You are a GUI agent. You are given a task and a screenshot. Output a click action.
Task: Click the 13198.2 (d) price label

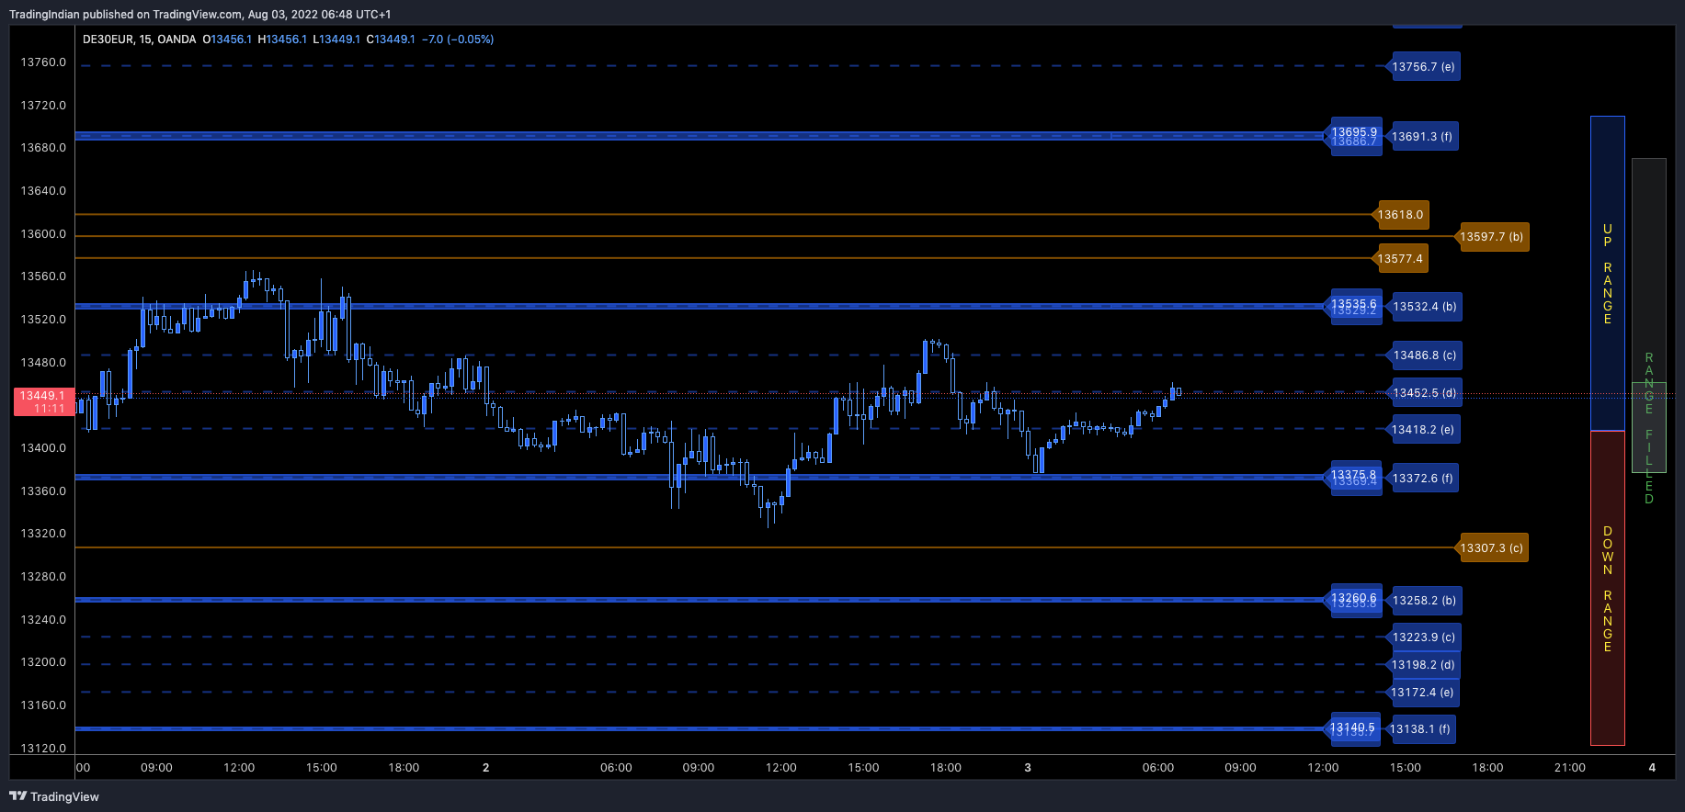click(1423, 665)
